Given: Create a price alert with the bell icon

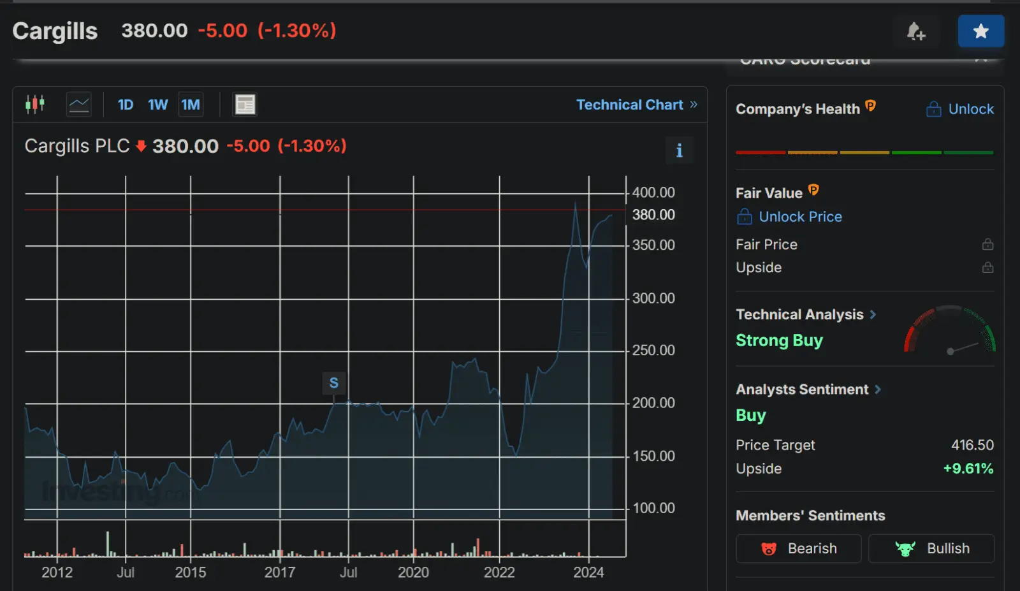Looking at the screenshot, I should click(917, 31).
